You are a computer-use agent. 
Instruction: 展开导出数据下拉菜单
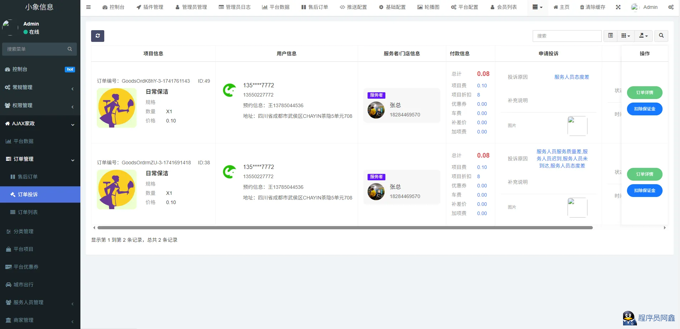click(x=643, y=36)
